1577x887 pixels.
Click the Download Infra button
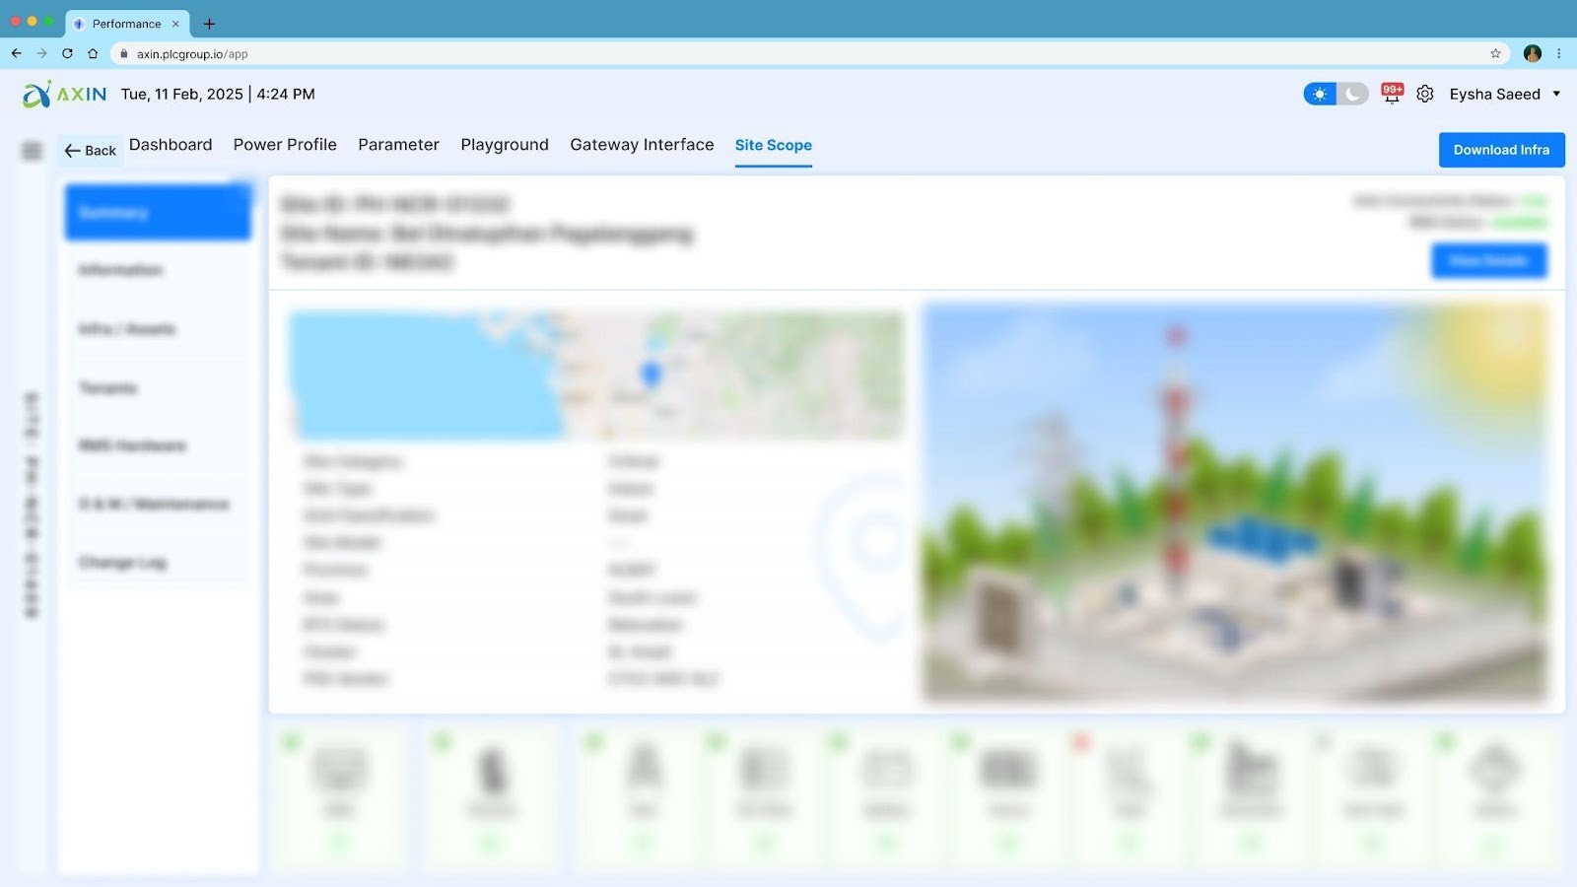(1501, 150)
